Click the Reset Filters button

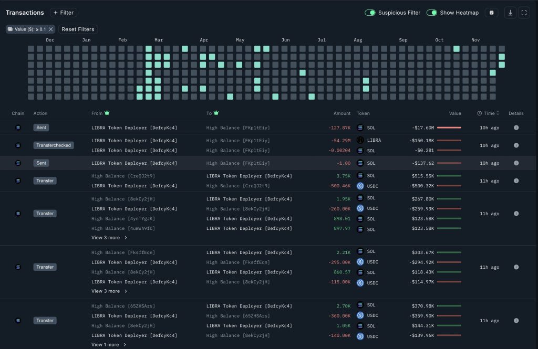pyautogui.click(x=78, y=29)
